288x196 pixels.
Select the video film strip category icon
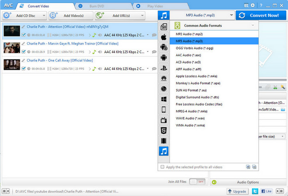coord(163,141)
